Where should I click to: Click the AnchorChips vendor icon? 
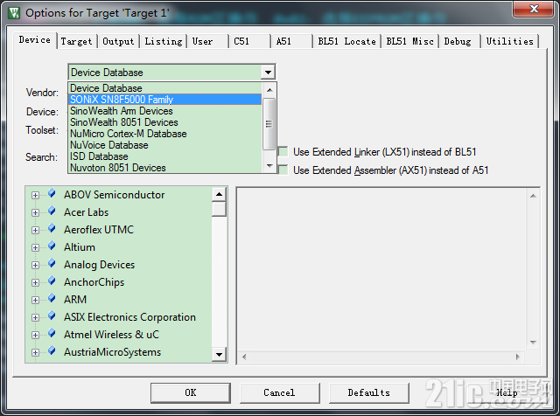tap(52, 281)
